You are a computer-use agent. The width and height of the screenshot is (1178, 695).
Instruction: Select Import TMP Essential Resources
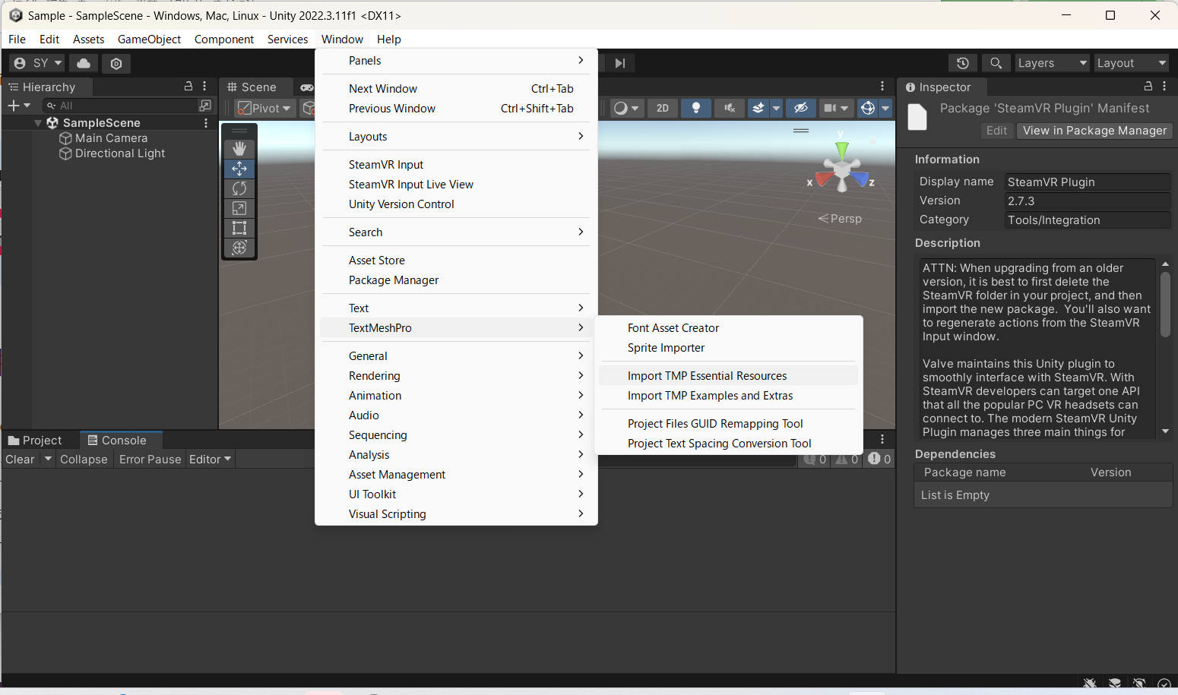click(x=707, y=375)
